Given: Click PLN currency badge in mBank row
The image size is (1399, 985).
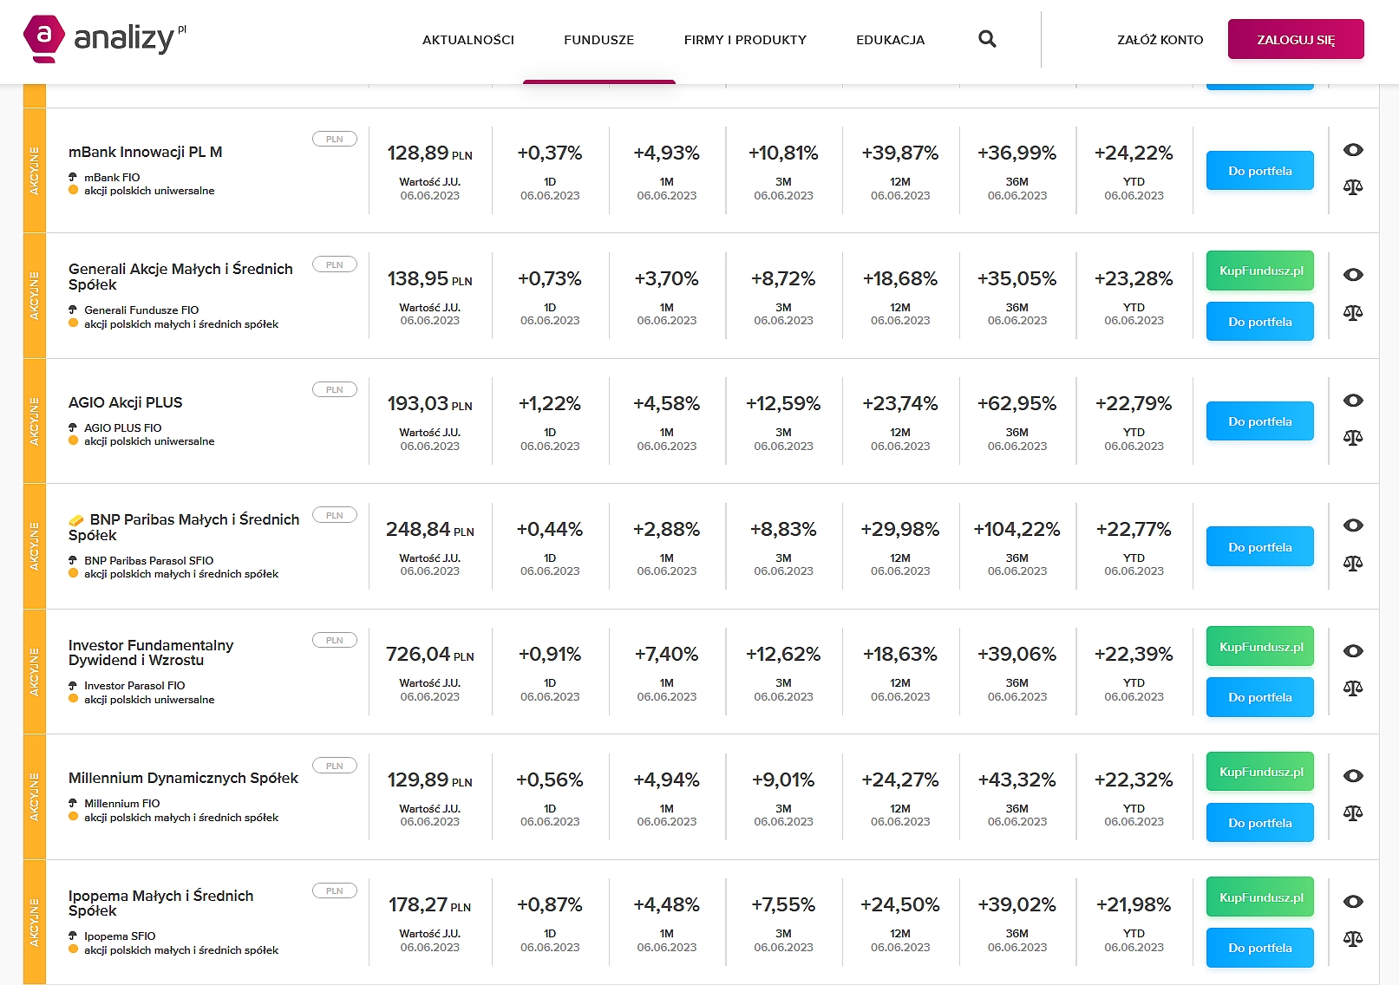Looking at the screenshot, I should [x=335, y=140].
